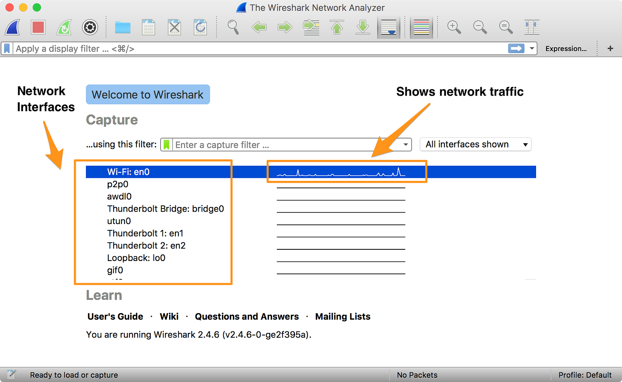622x382 pixels.
Task: Click Profile: Default in status bar
Action: (x=585, y=375)
